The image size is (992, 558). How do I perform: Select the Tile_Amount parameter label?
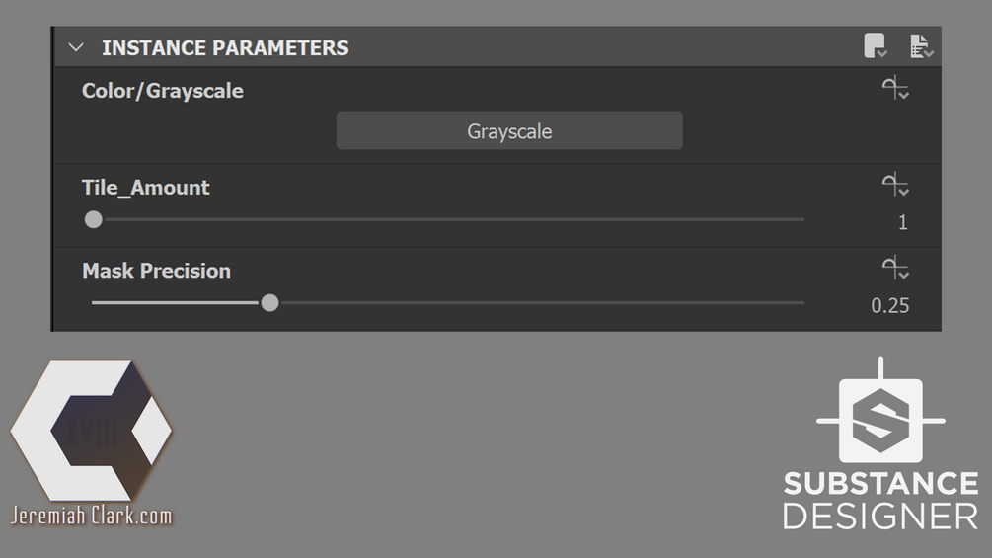tap(146, 188)
